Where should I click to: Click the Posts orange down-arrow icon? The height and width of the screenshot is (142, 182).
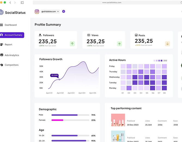[168, 44]
